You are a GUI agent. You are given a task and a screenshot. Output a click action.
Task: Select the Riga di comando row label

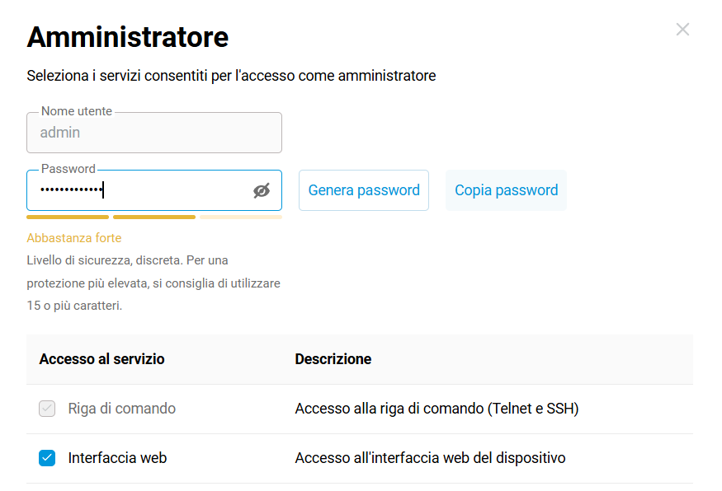tap(121, 409)
